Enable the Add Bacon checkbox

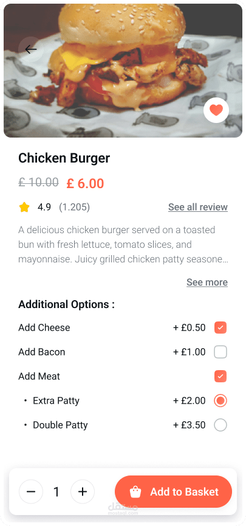point(220,352)
